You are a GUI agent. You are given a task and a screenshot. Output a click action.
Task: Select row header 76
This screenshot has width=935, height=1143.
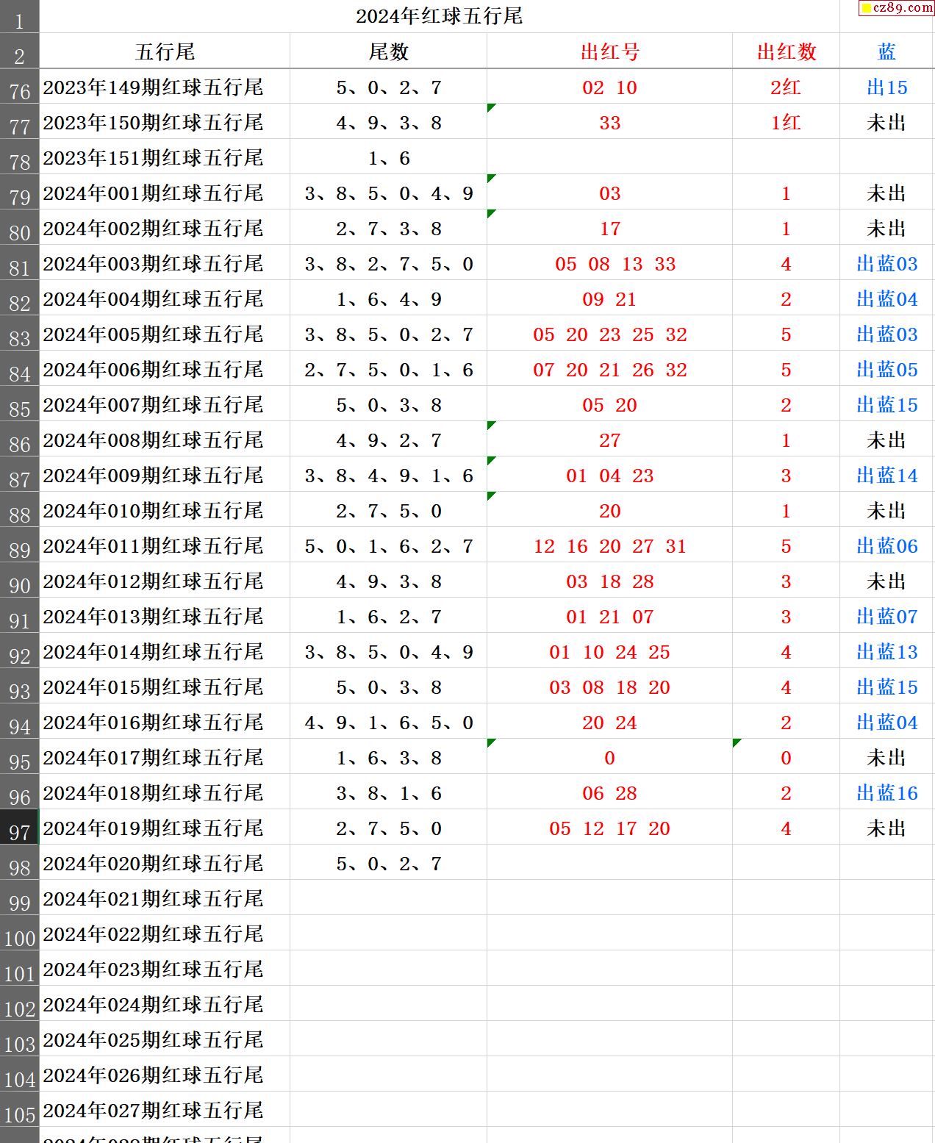click(19, 88)
